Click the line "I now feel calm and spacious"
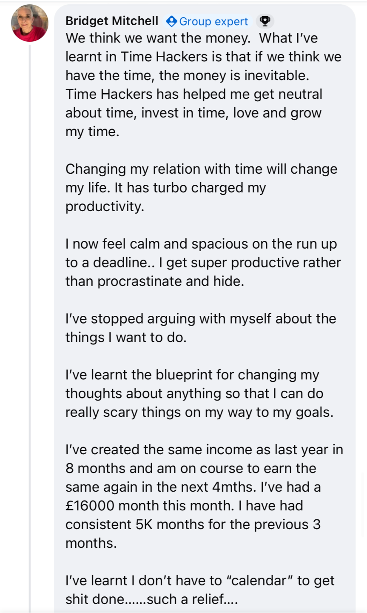 (x=201, y=244)
